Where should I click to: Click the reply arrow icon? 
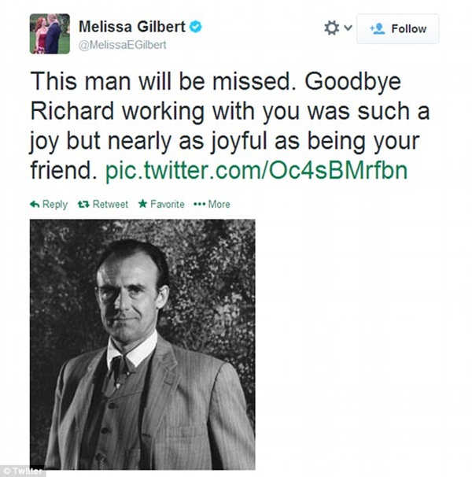pyautogui.click(x=35, y=205)
